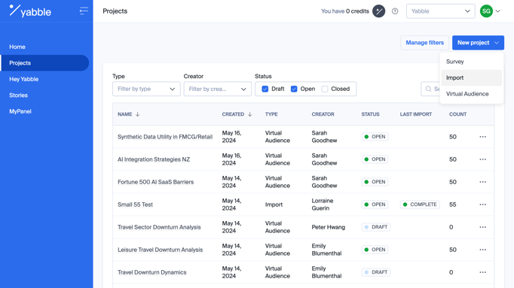The width and height of the screenshot is (514, 288).
Task: Click DRAFT badge on Travel Downturn Dynamics row
Action: (x=375, y=272)
